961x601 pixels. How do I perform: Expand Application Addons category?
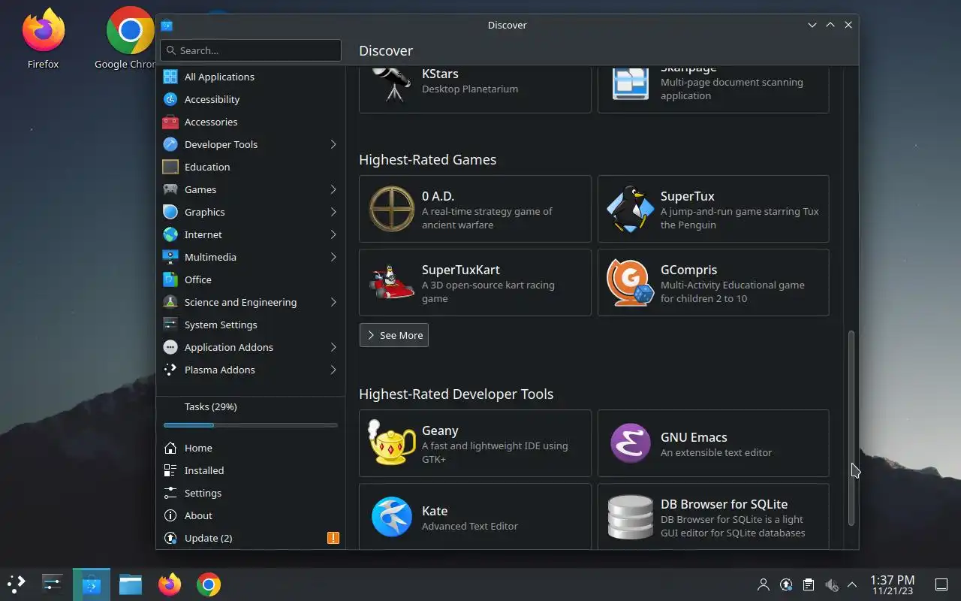click(333, 347)
